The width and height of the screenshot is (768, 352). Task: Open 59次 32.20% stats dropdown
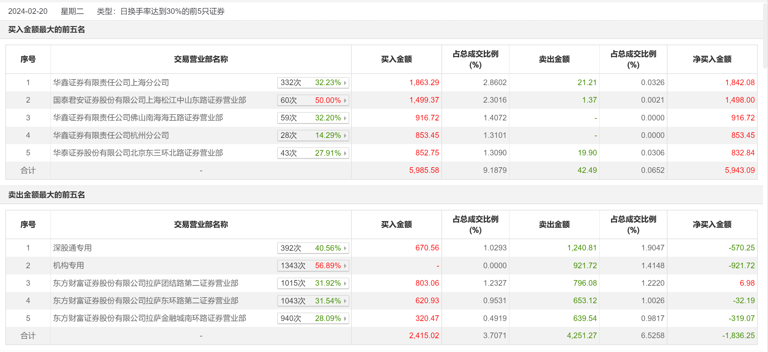click(313, 118)
